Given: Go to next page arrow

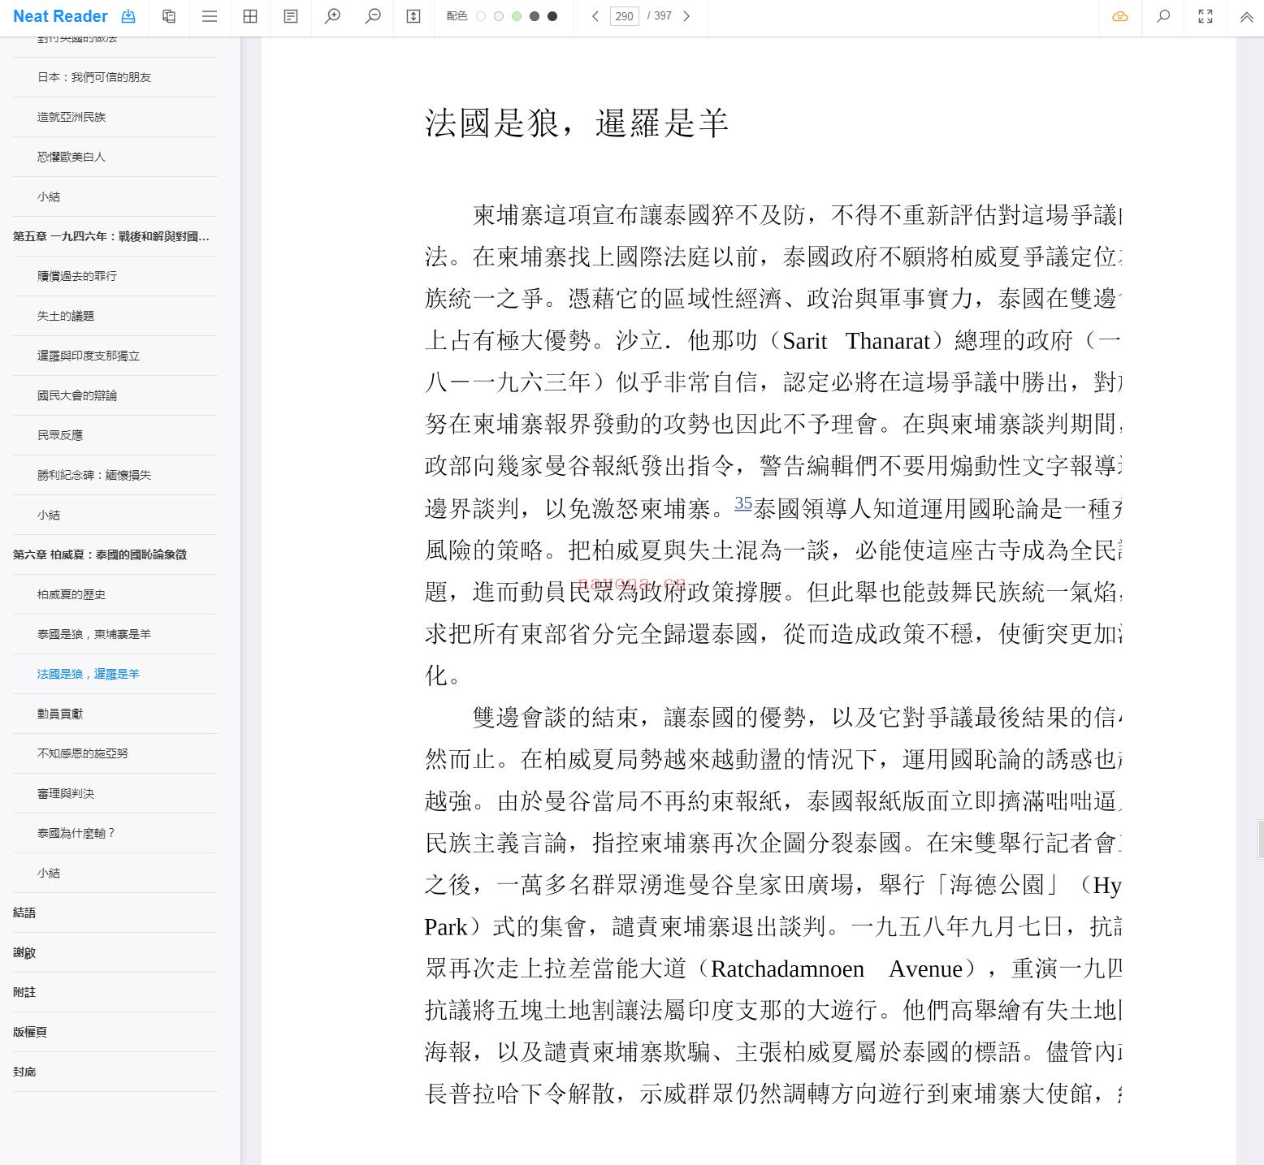Looking at the screenshot, I should pyautogui.click(x=686, y=16).
